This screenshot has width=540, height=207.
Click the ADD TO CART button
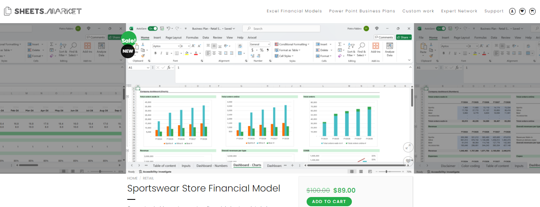tap(329, 201)
